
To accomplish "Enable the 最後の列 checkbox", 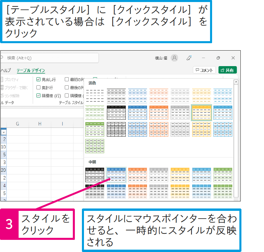I will [67, 87].
